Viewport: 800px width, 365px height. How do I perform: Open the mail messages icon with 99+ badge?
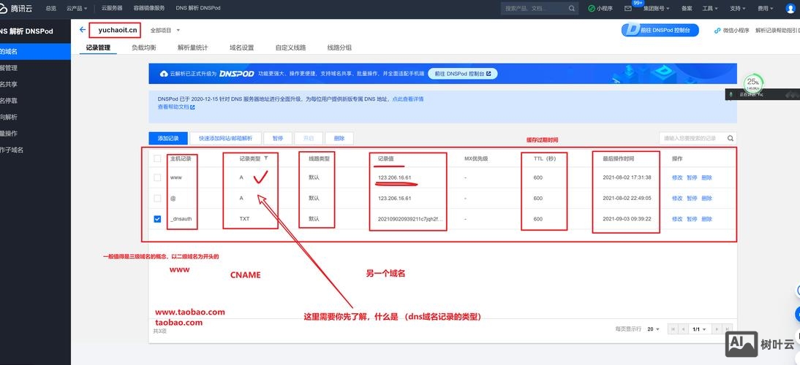628,8
